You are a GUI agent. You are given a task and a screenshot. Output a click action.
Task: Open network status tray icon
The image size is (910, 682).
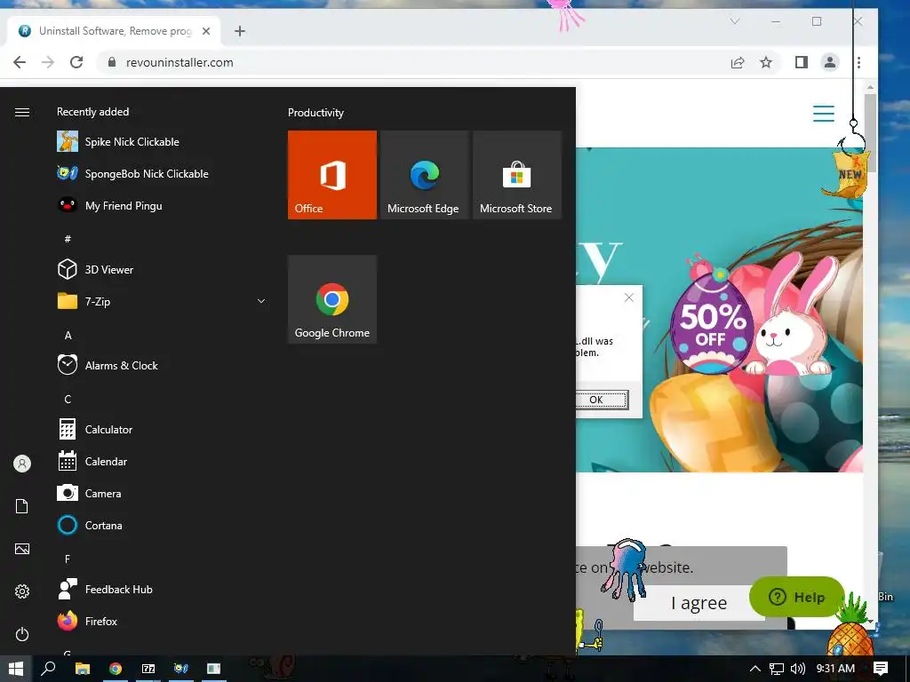pos(777,669)
